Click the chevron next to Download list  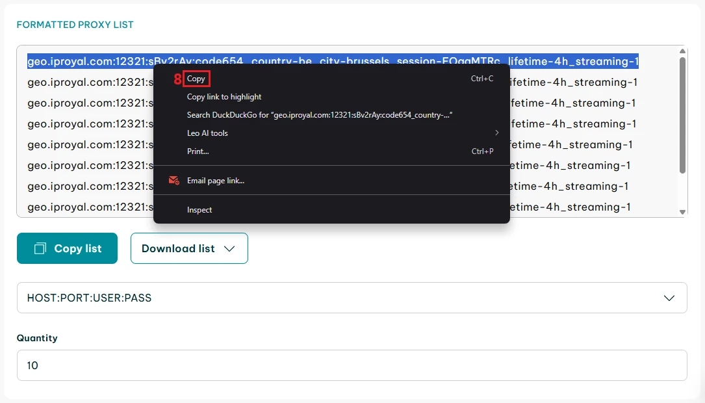click(229, 248)
